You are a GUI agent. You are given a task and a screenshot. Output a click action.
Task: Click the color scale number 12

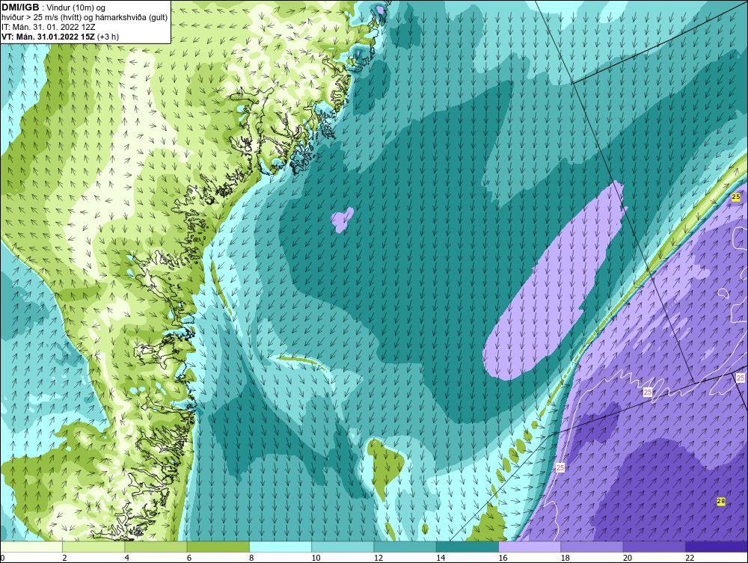click(378, 559)
